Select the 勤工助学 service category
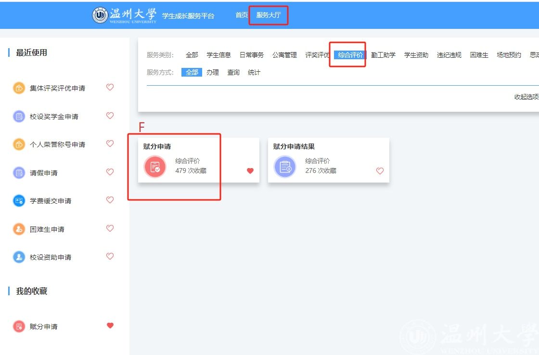 (x=383, y=55)
